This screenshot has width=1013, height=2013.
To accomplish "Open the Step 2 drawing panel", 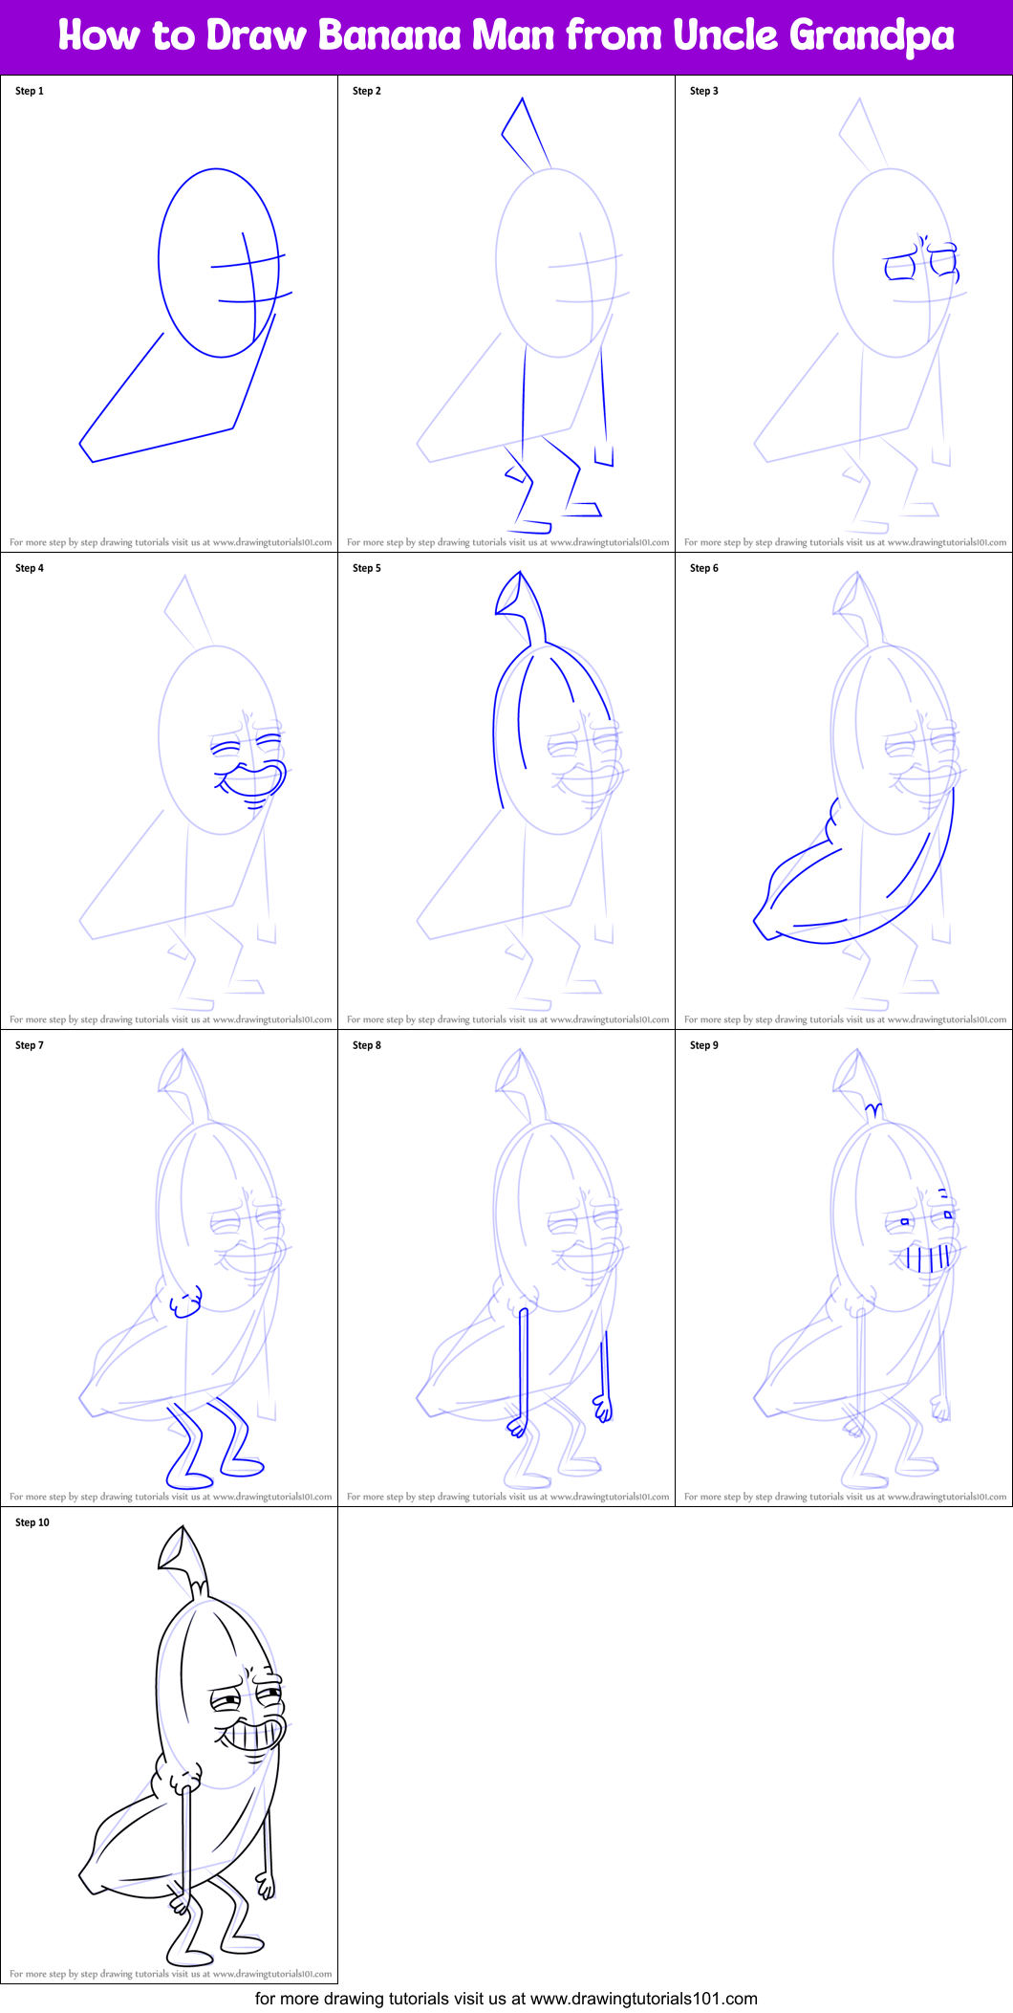I will tap(506, 314).
